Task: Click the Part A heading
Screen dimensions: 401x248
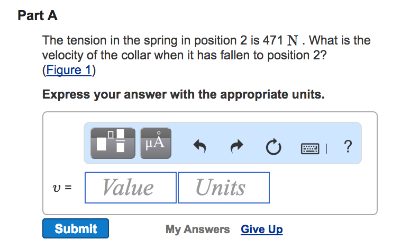Action: click(x=37, y=15)
